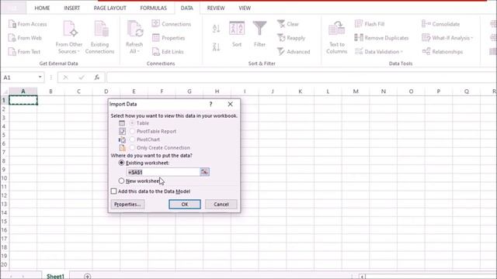Click the Select All corner triangle
The image size is (497, 279).
click(x=5, y=91)
